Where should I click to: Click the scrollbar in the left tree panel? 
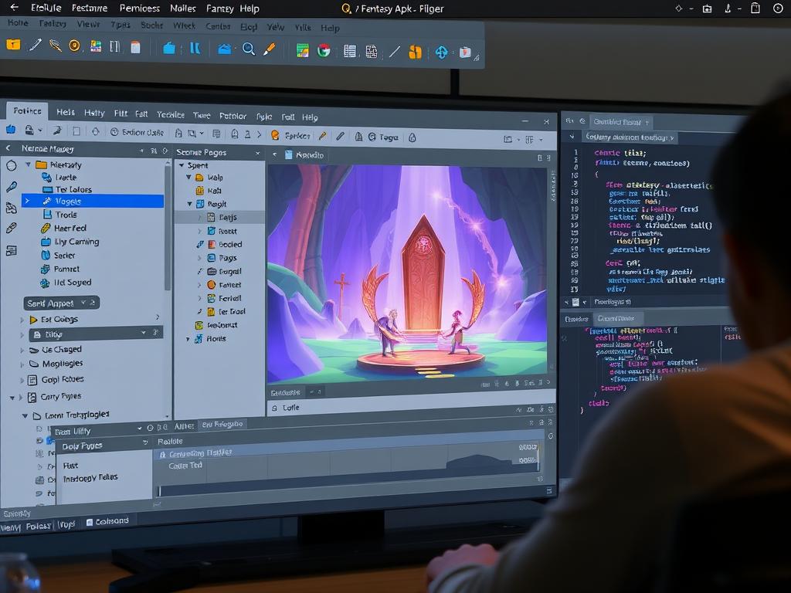[x=168, y=226]
